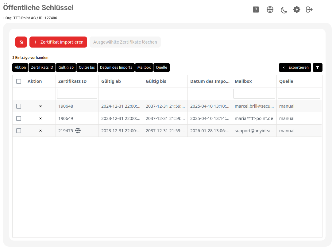Click the filter funnel icon

(318, 68)
